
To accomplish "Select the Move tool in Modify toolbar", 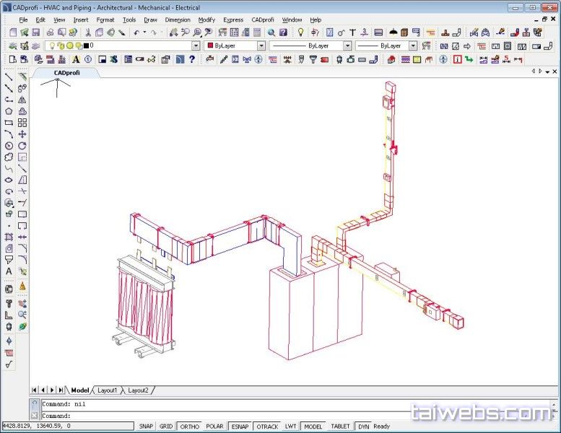I will coord(22,134).
